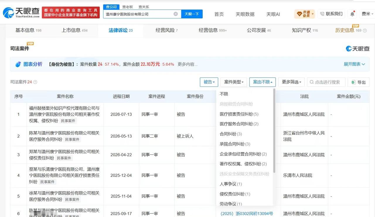
Task: Switch to 基本信息 tab
Action: (x=28, y=30)
